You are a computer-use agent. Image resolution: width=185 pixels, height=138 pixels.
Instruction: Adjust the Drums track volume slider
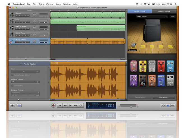tap(44, 16)
